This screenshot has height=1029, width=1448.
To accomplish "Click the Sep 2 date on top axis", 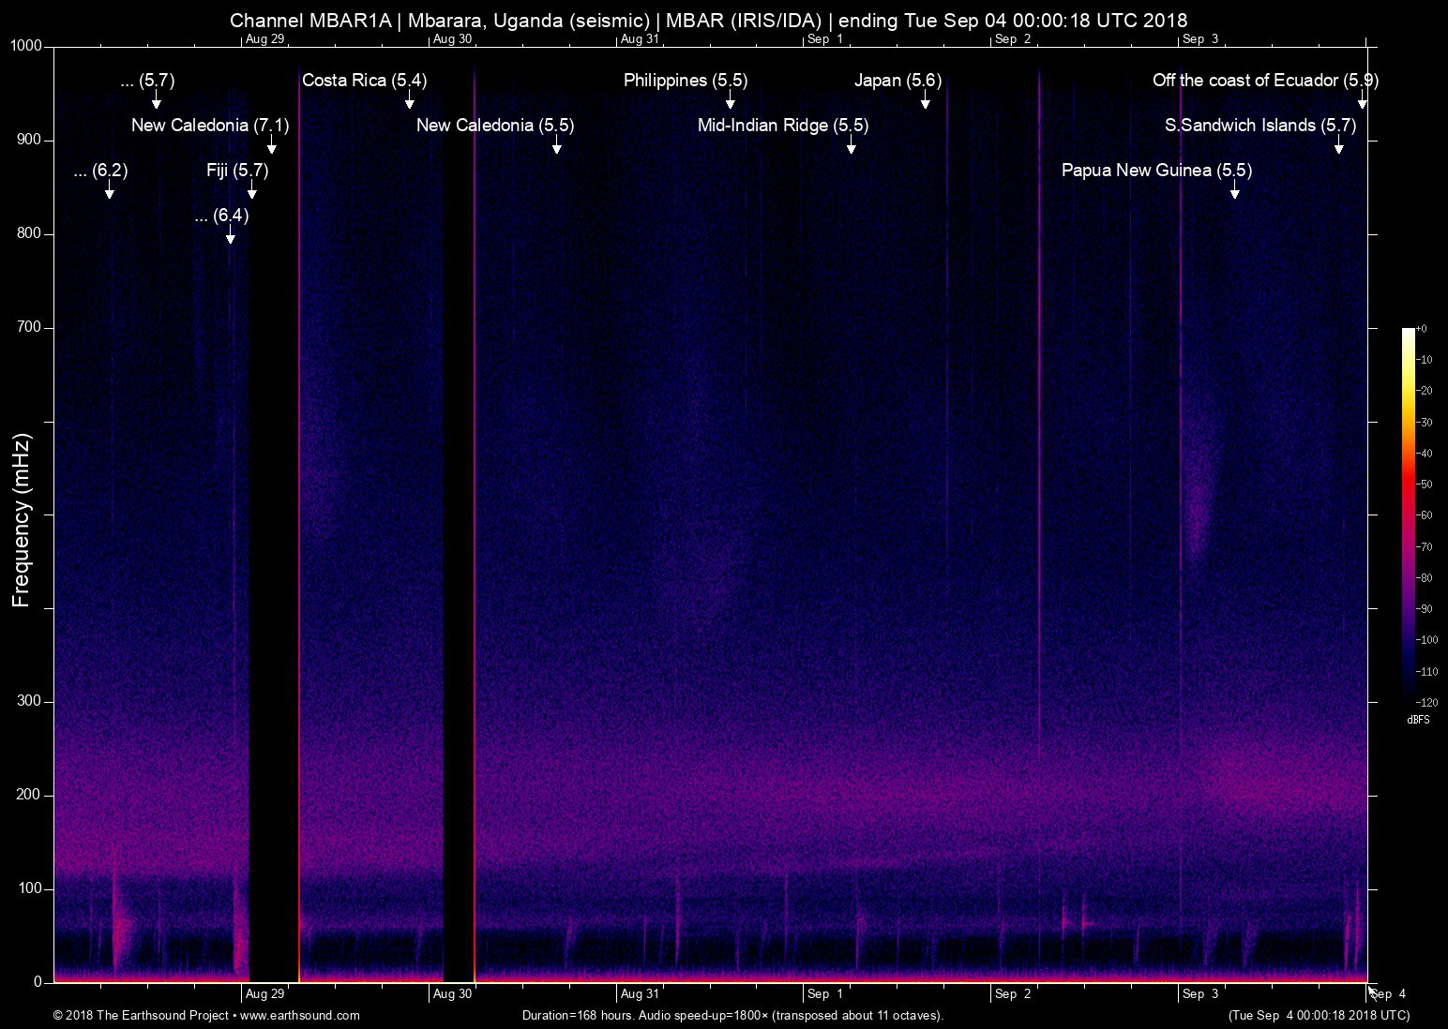I will coord(1013,38).
